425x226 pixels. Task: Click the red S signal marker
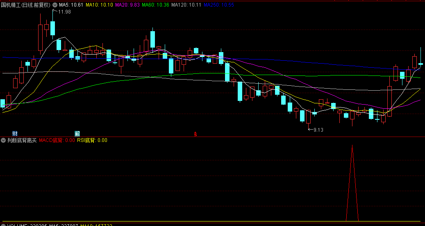pyautogui.click(x=195, y=134)
